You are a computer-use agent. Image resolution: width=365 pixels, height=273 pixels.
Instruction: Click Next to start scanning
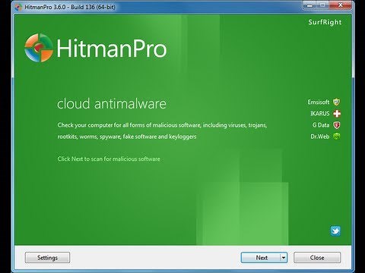pyautogui.click(x=261, y=258)
